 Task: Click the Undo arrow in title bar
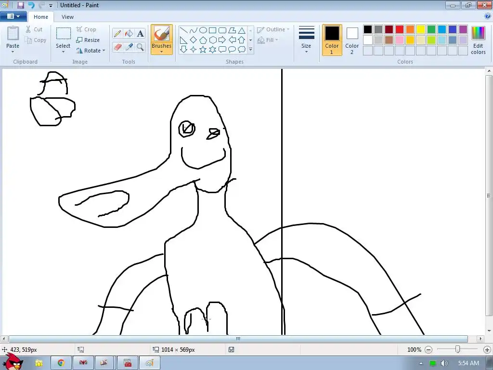(31, 5)
